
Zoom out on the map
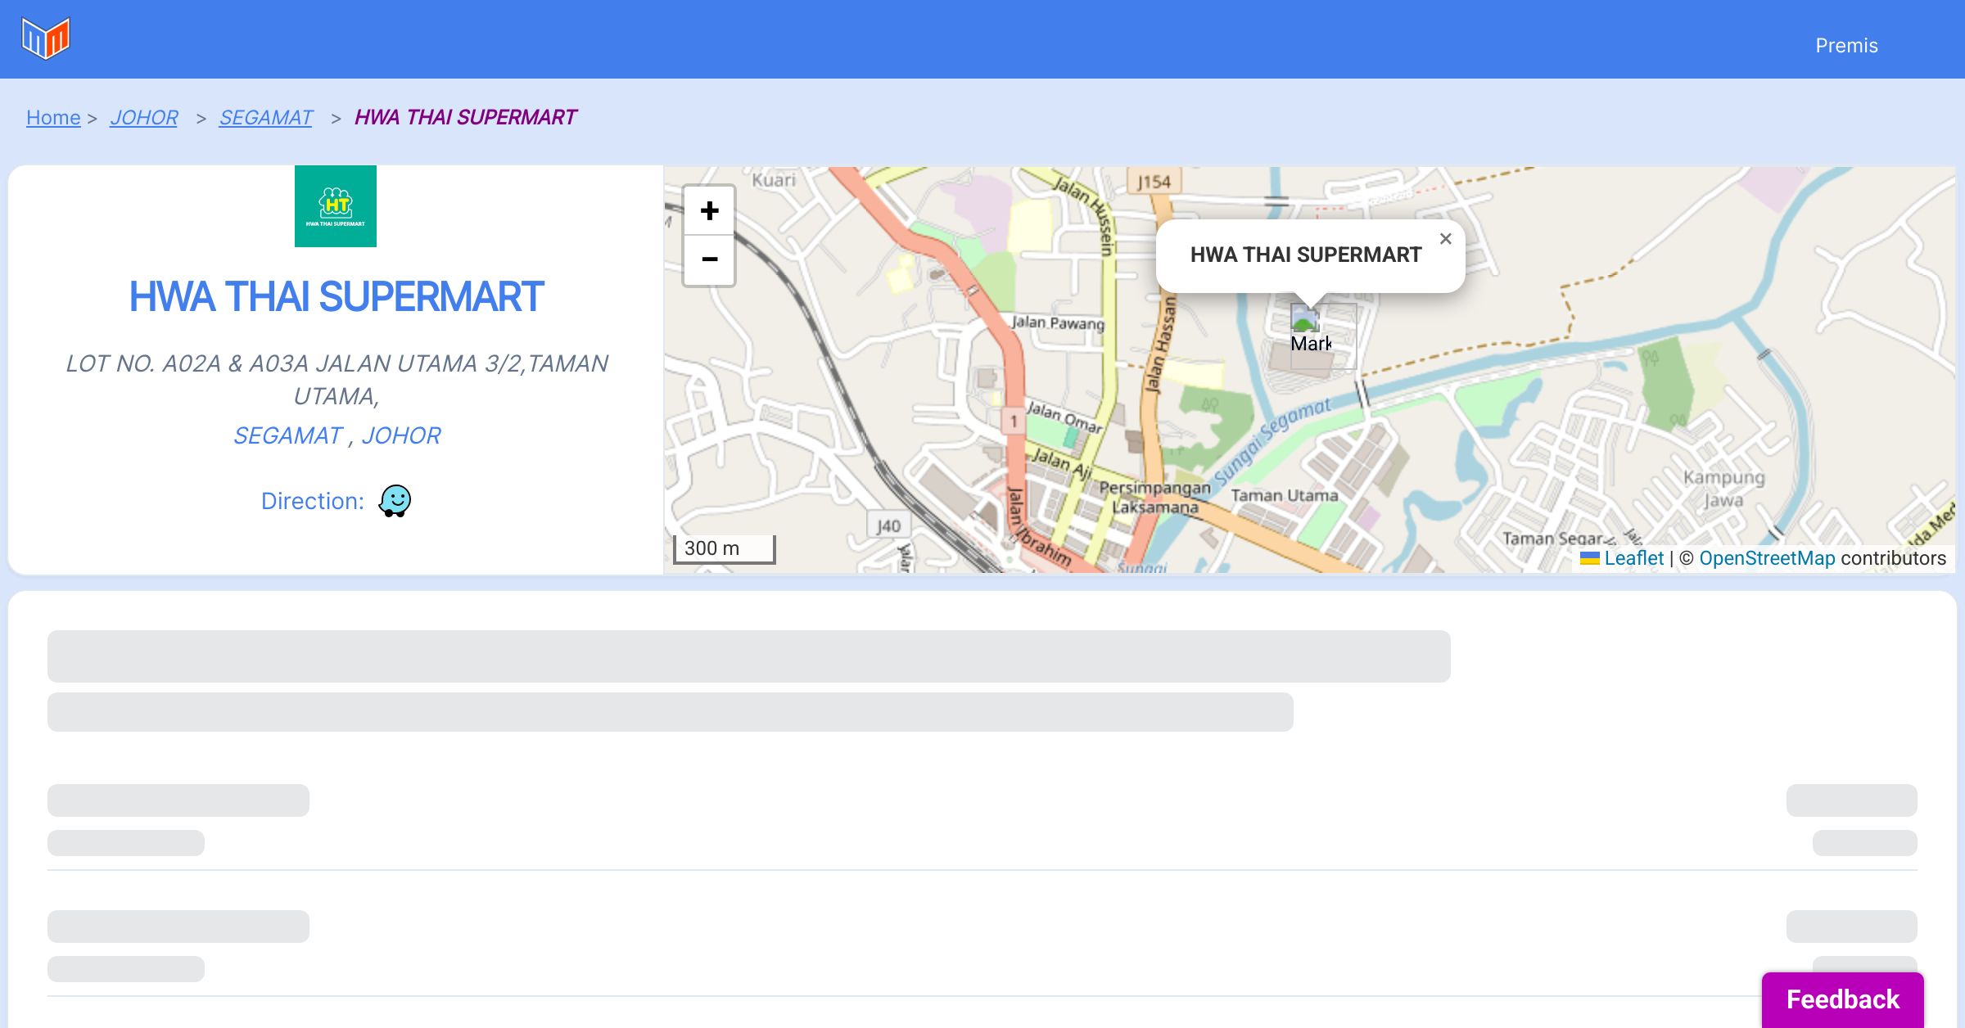pyautogui.click(x=709, y=259)
